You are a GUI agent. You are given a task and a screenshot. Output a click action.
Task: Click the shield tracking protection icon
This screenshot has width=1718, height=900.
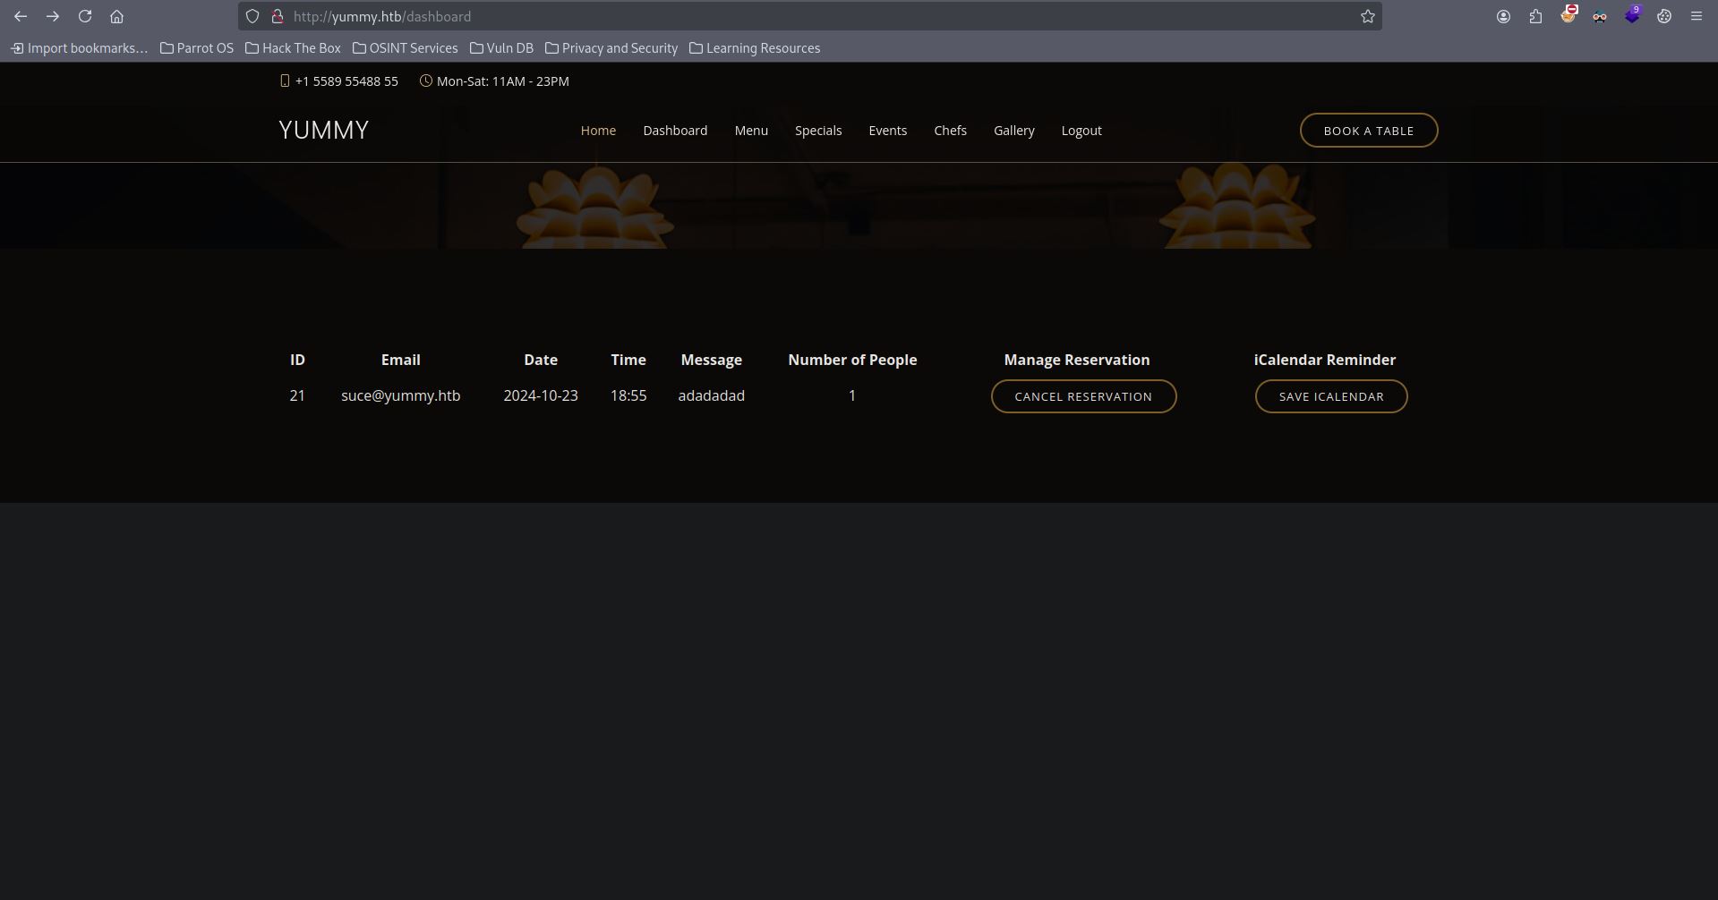(252, 16)
